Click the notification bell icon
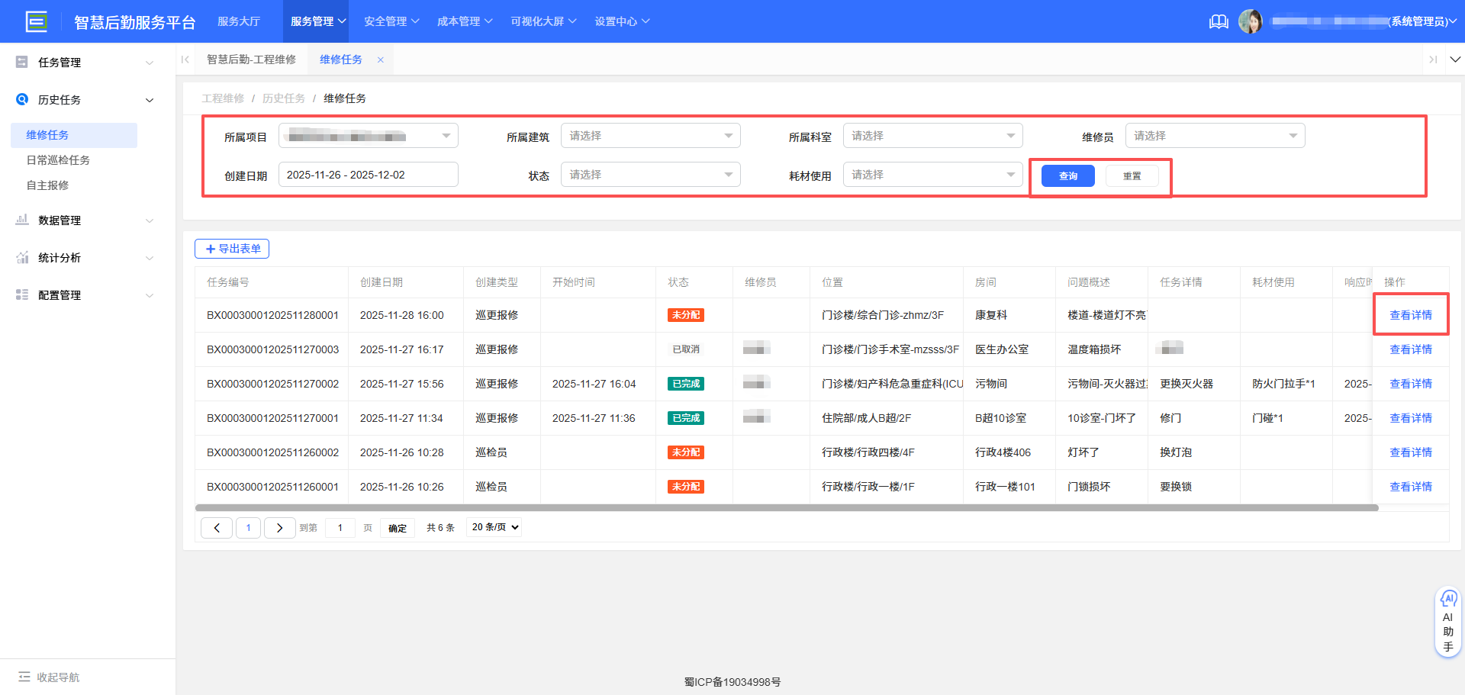This screenshot has width=1465, height=695. (x=1219, y=21)
